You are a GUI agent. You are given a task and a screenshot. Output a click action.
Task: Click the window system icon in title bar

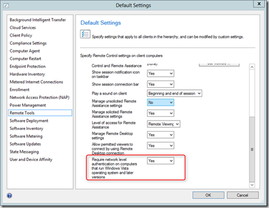[6, 6]
